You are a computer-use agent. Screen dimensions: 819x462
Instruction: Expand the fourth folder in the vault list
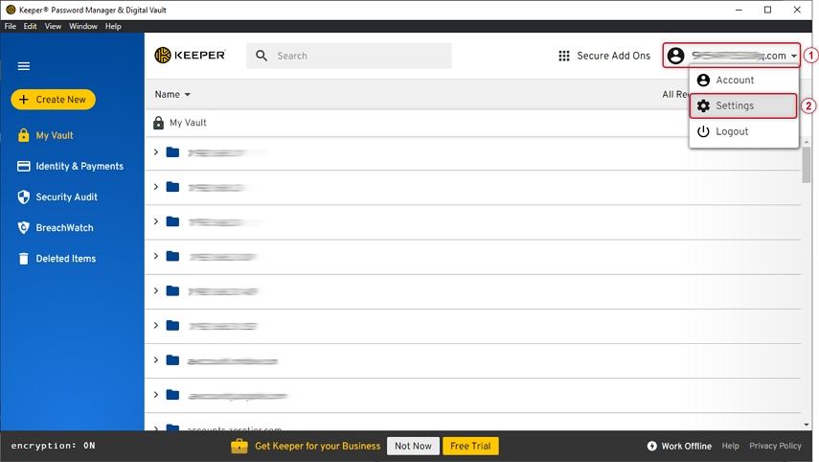[155, 256]
